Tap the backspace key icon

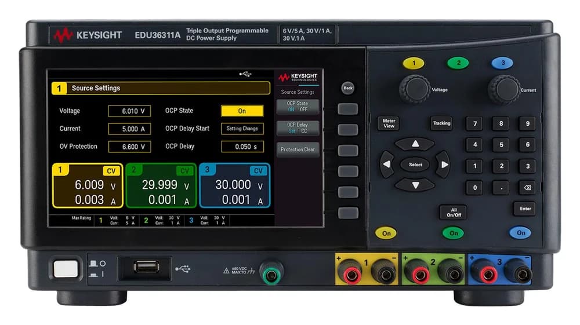point(527,188)
